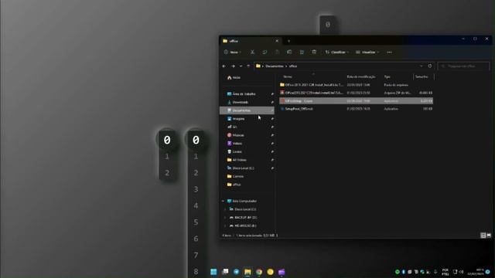Sort by Data de modificação column

click(361, 76)
